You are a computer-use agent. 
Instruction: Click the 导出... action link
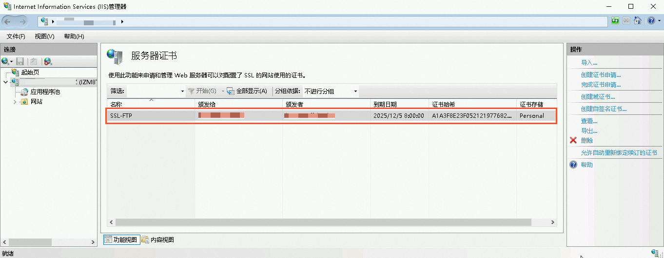pyautogui.click(x=589, y=131)
